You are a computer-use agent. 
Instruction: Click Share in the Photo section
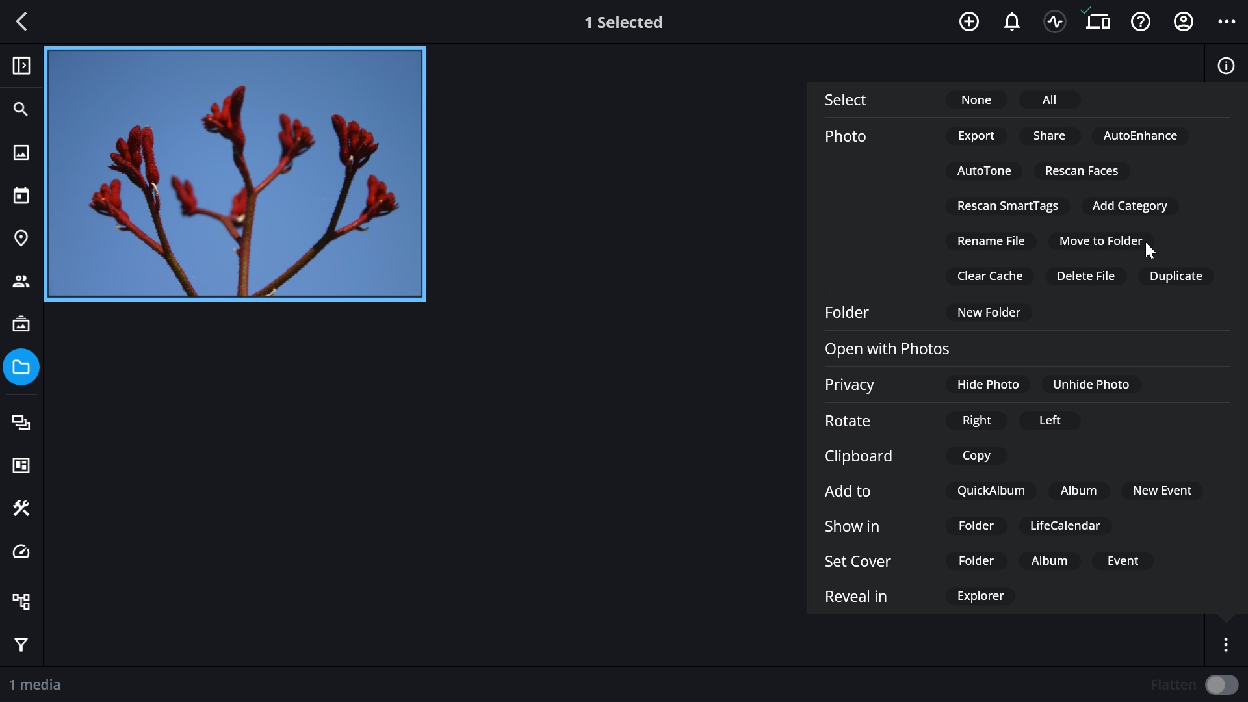point(1049,135)
